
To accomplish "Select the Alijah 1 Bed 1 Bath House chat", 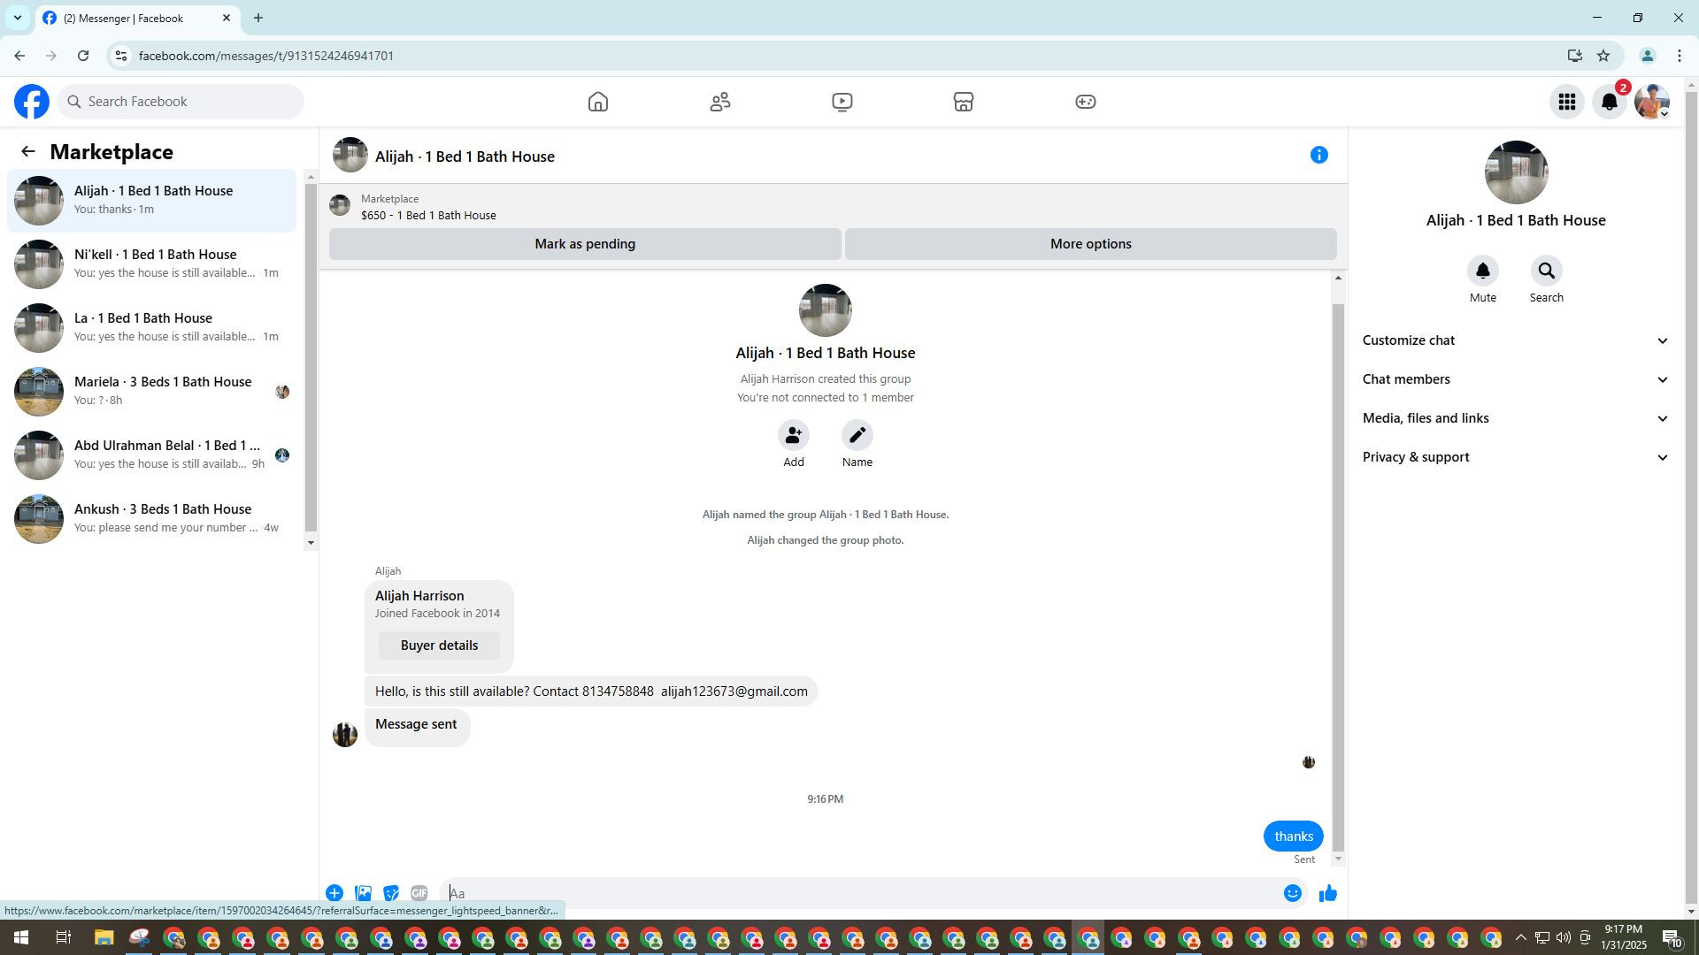I will pos(152,201).
